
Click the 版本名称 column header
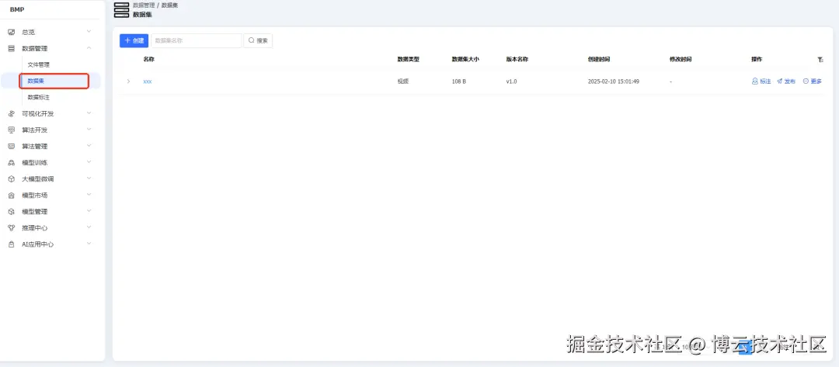coord(517,59)
